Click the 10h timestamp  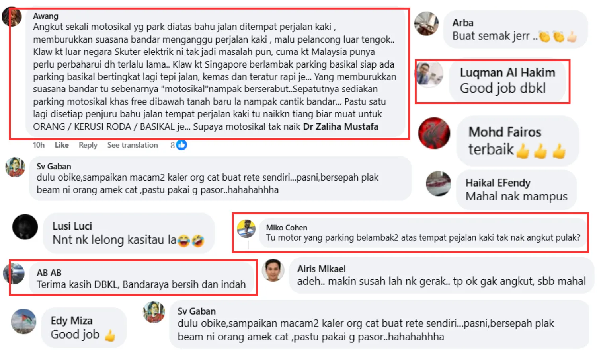pos(39,145)
